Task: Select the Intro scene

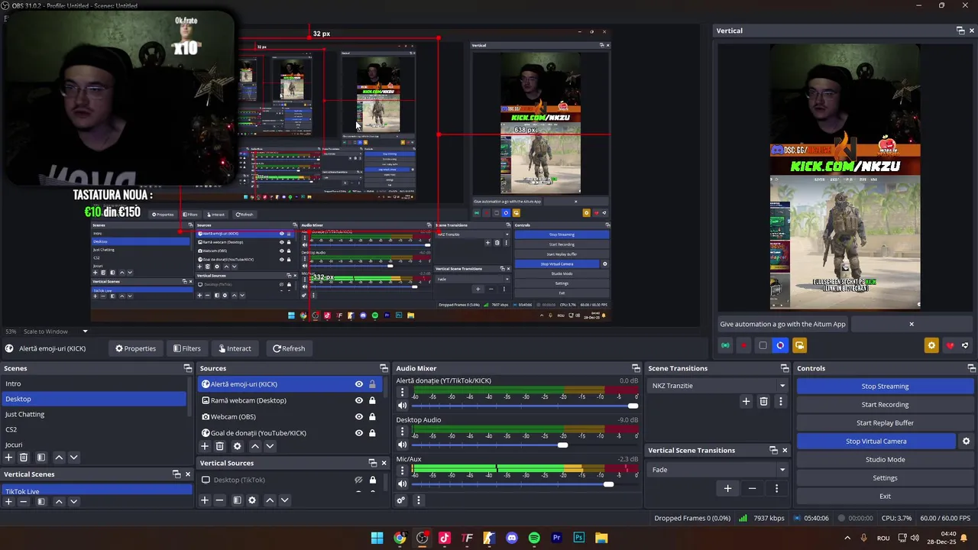Action: [93, 383]
